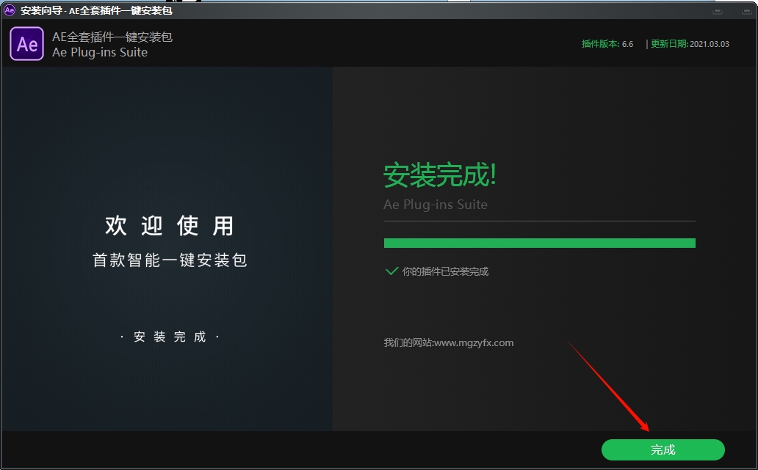The image size is (758, 470).
Task: Click the 欢迎使用 welcome text
Action: tap(170, 226)
